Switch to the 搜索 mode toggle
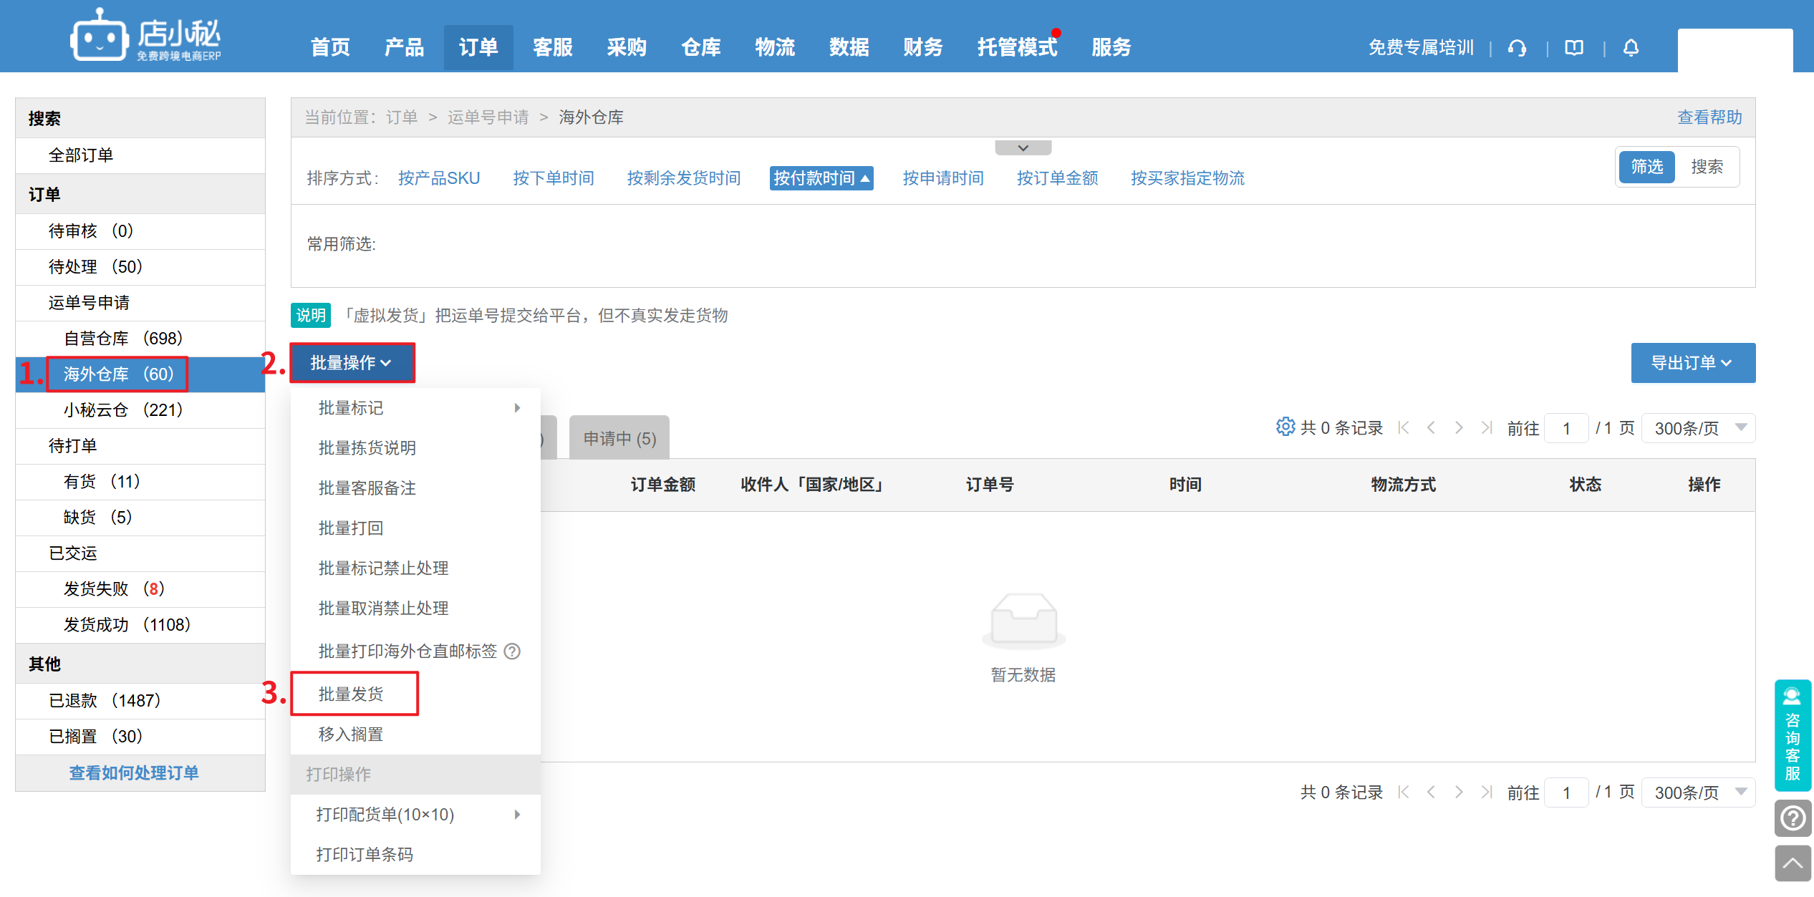 (1707, 167)
